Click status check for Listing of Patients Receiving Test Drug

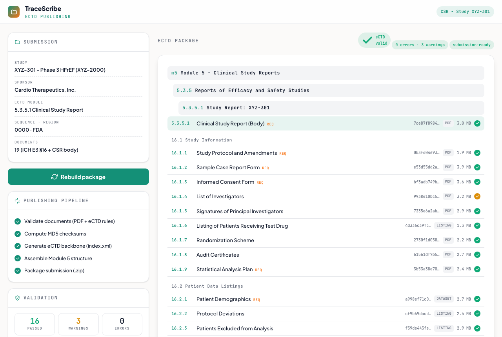477,226
